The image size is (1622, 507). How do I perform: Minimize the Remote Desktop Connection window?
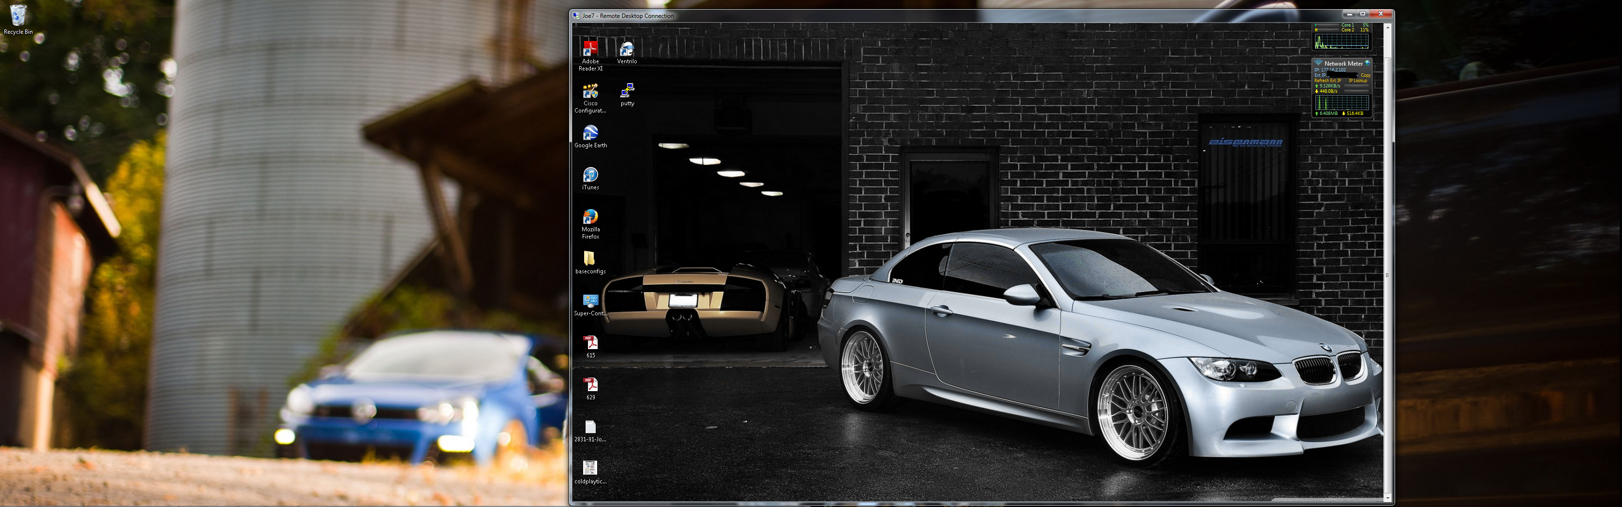[x=1348, y=14]
